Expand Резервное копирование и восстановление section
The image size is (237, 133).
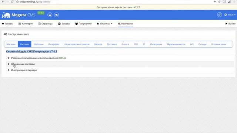[120, 58]
